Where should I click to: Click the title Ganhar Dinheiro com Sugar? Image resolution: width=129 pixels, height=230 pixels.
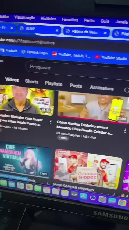pos(21,120)
